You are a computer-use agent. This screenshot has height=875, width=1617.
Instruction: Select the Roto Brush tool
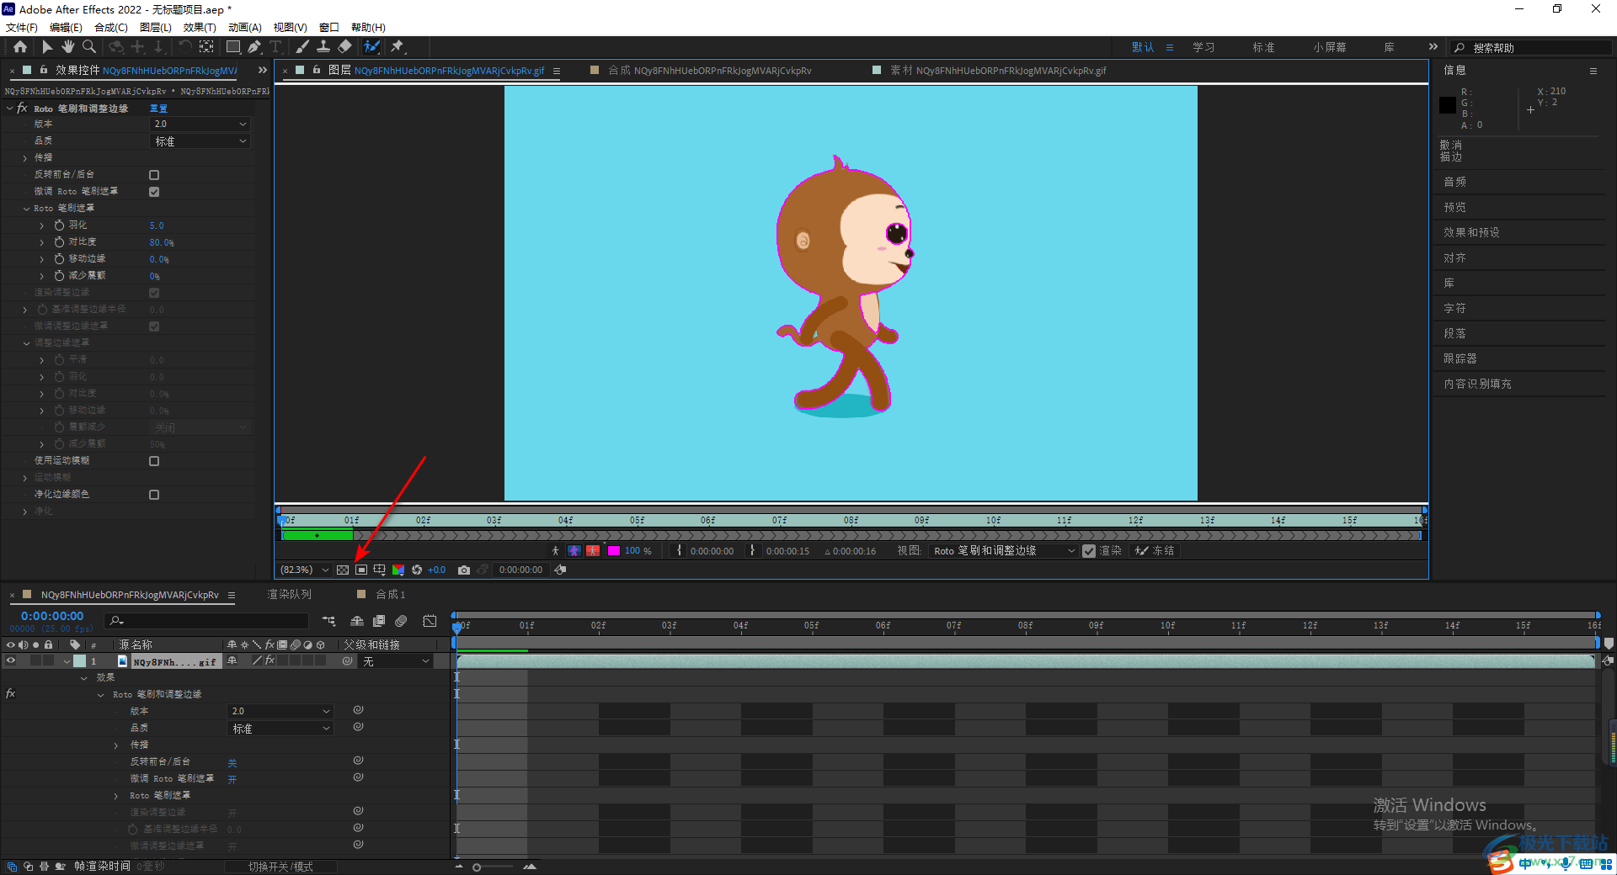tap(371, 47)
